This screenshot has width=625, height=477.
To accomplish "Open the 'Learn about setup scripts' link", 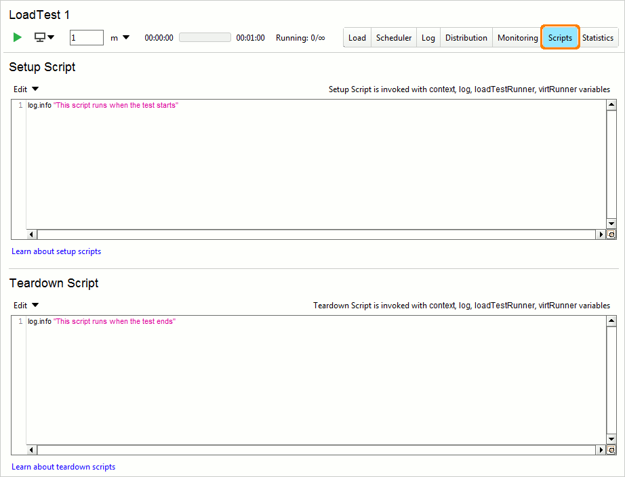I will coord(56,251).
